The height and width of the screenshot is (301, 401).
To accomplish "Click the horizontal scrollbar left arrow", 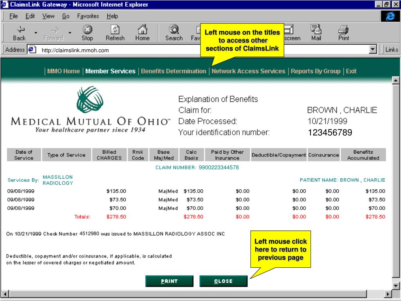I will coord(5,294).
